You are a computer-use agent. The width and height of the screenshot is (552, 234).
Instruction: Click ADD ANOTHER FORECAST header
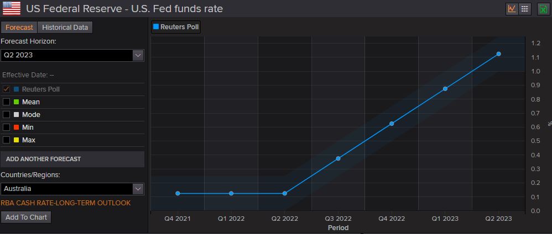click(x=72, y=159)
